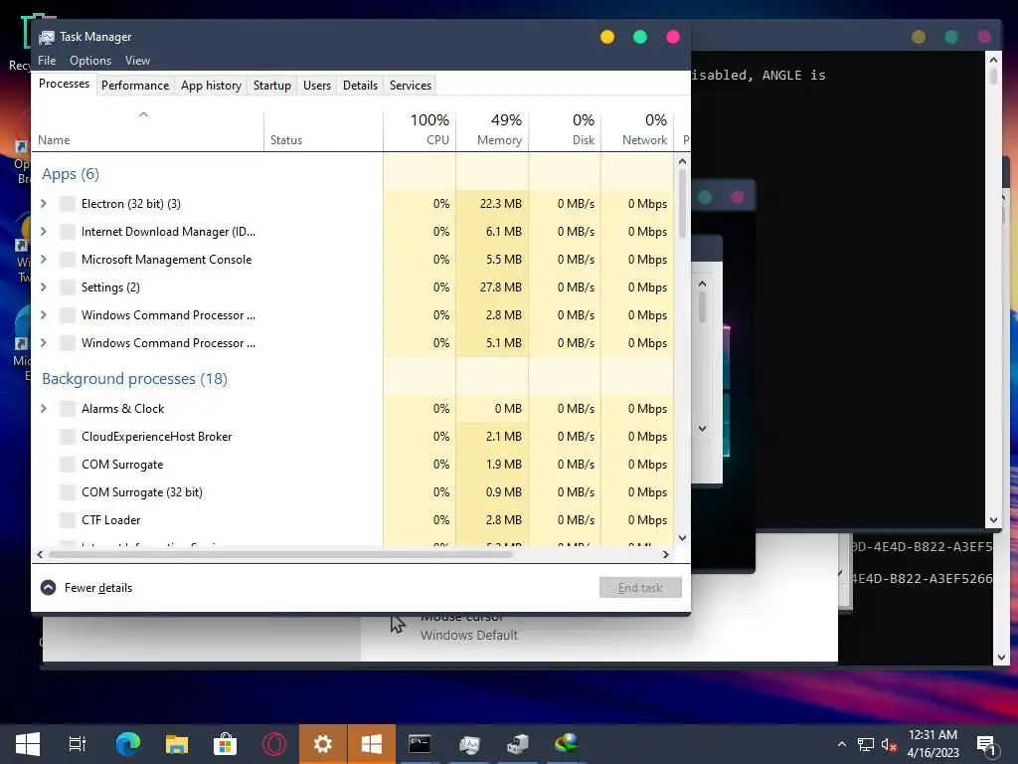This screenshot has width=1018, height=764.
Task: Open the Management Console taskbar icon
Action: 517,744
